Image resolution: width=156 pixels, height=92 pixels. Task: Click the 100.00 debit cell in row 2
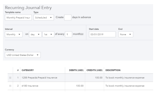75,86
